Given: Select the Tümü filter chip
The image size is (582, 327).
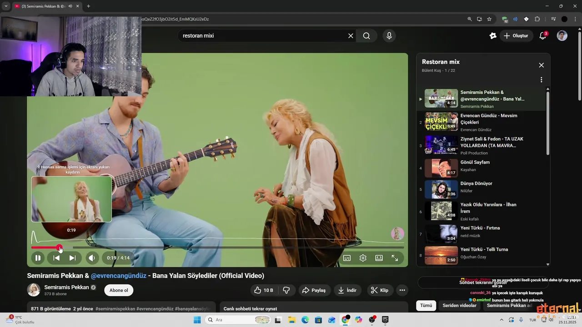Looking at the screenshot, I should click(x=426, y=306).
